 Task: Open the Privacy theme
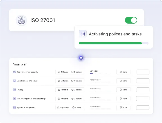coord(20,90)
